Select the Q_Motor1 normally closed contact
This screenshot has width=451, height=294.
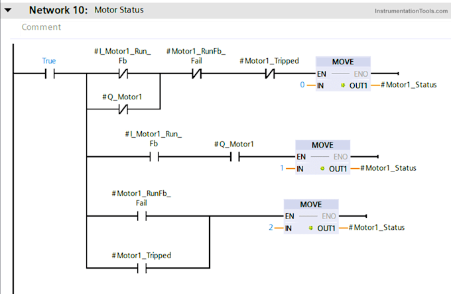(123, 109)
